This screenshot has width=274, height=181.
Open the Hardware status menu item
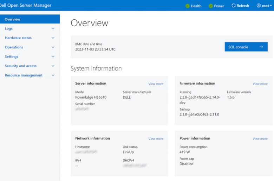pyautogui.click(x=30, y=38)
